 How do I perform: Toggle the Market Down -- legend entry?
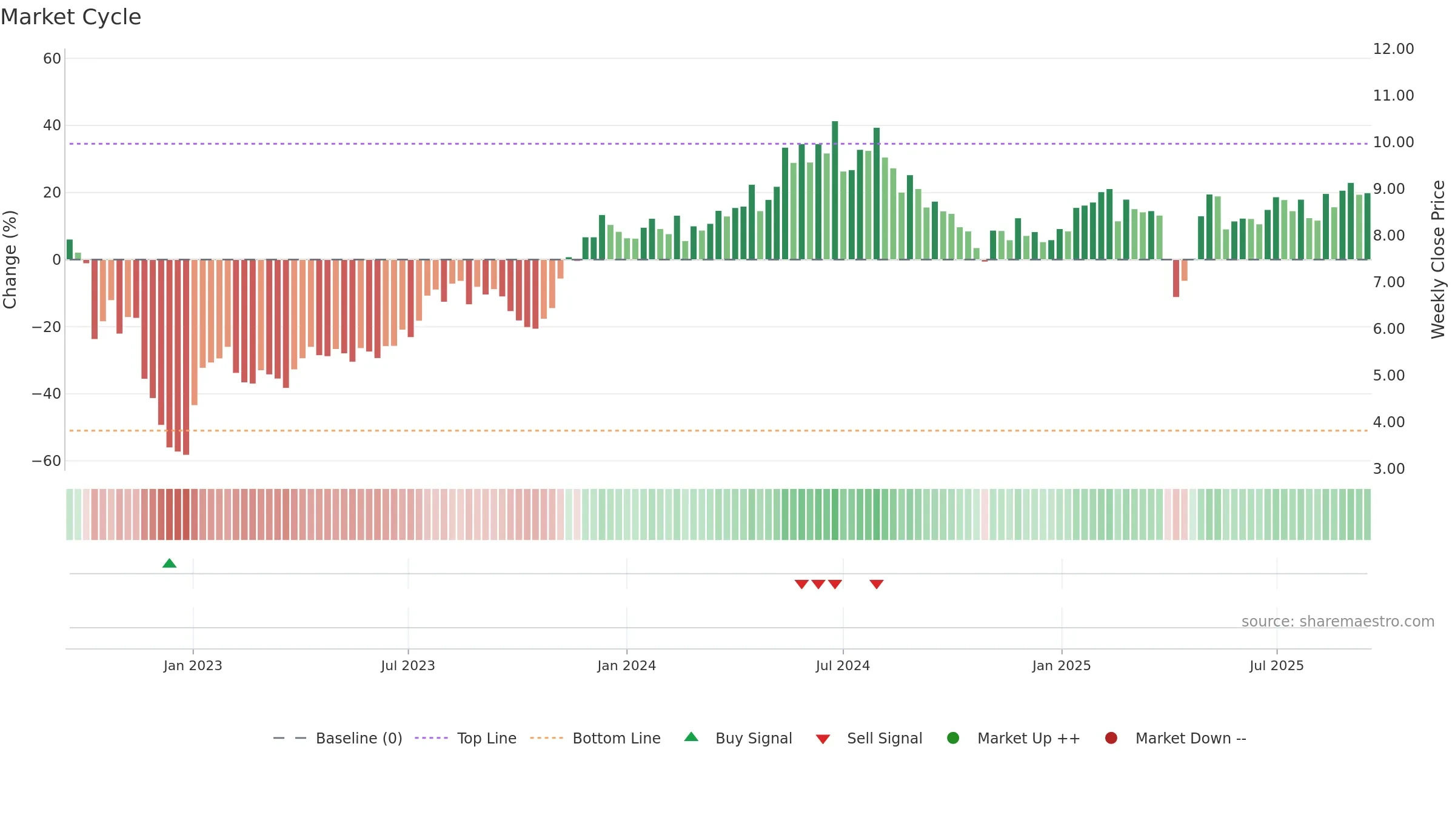tap(1176, 738)
